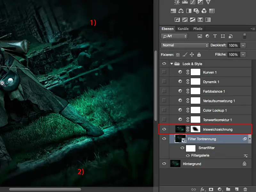Add a Levels adjustment from histogram icon

[185, 2]
